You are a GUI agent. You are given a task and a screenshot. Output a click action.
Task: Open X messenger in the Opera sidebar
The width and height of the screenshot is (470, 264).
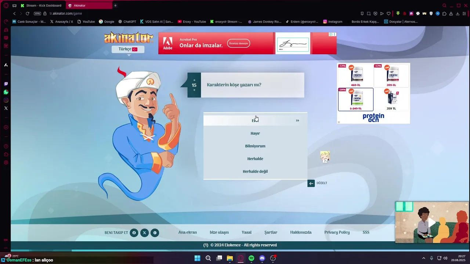pos(6,108)
